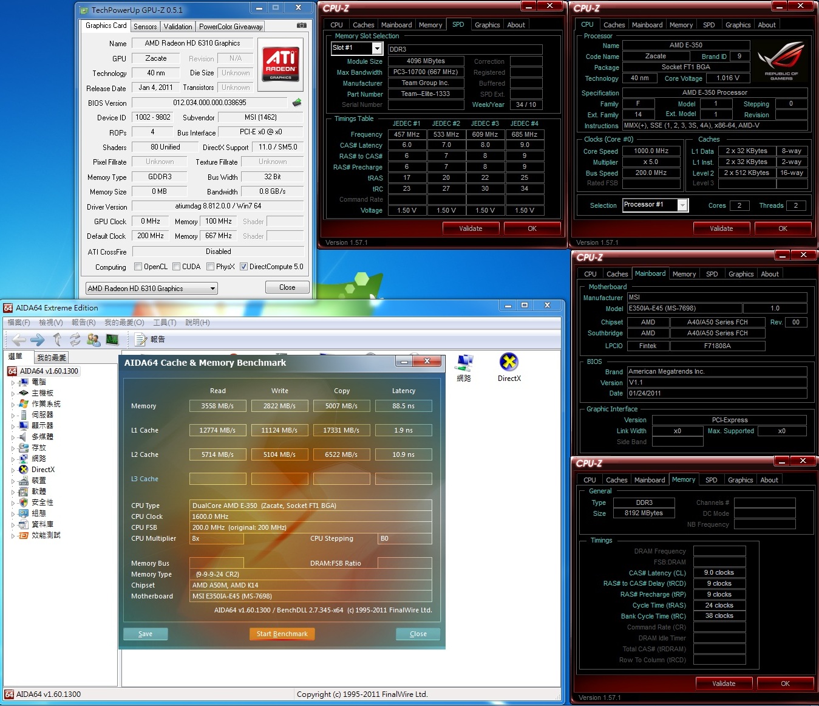This screenshot has height=706, width=819.
Task: Select the DirectX tree icon in AIDA64
Action: tap(24, 470)
